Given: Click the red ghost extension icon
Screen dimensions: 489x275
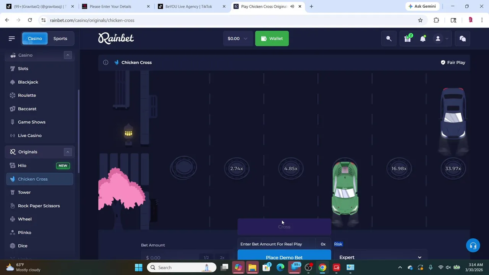Looking at the screenshot, I should (471, 20).
